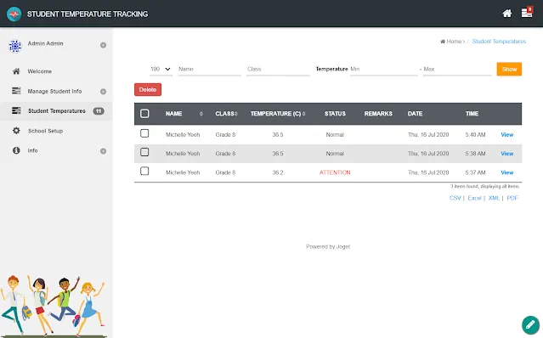Click the Info circle icon in sidebar
Image resolution: width=543 pixels, height=338 pixels.
click(16, 150)
